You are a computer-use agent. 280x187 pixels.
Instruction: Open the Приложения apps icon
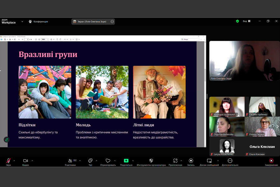(175, 161)
